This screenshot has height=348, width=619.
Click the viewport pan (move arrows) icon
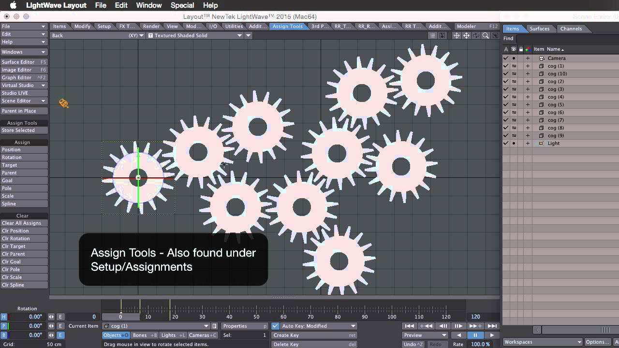(x=466, y=35)
